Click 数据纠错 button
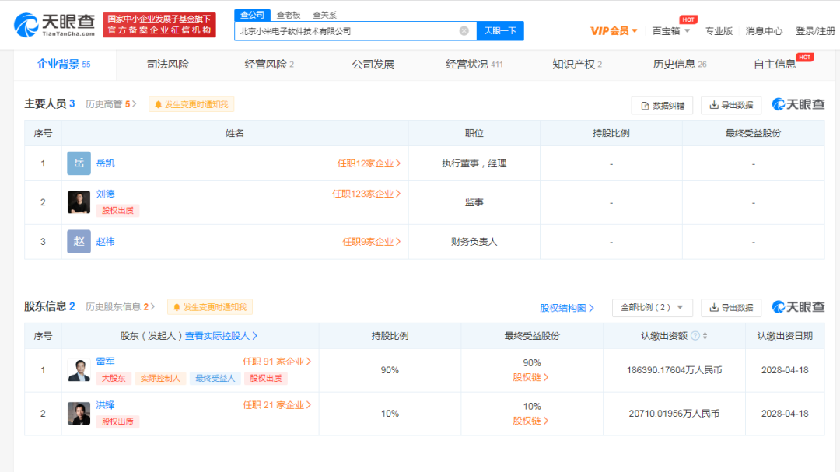This screenshot has height=472, width=840. point(662,106)
